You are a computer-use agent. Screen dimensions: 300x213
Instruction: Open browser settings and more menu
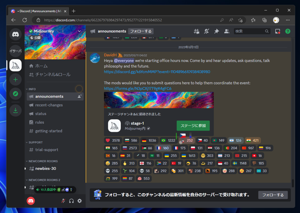(x=288, y=20)
